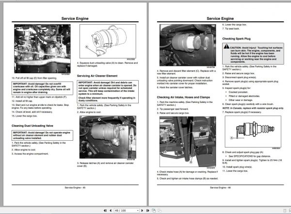Click the bullet Cracked porcelain
The height and width of the screenshot is (214, 291).
238,92
